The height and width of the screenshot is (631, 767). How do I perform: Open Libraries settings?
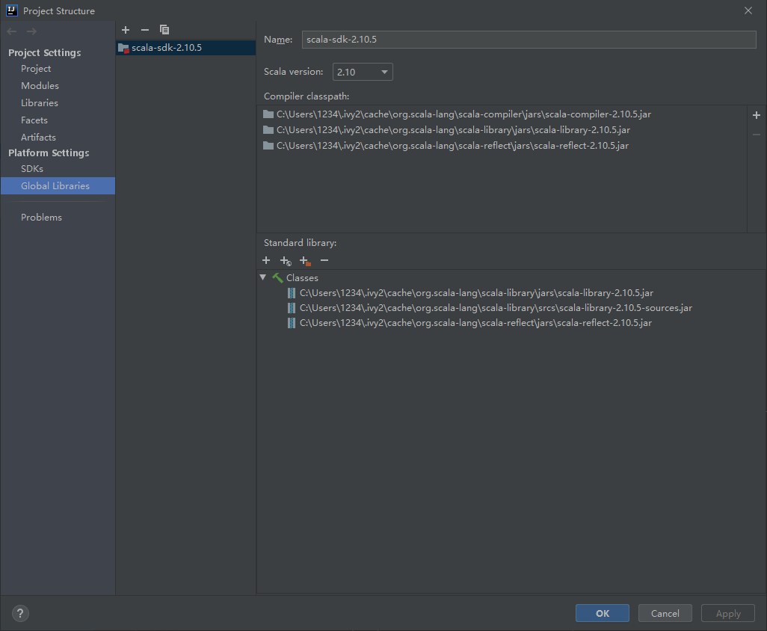(x=39, y=102)
